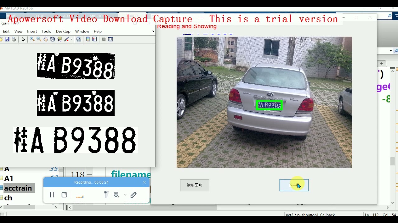
Task: Click the bottom inverted plate image
Action: (x=76, y=140)
